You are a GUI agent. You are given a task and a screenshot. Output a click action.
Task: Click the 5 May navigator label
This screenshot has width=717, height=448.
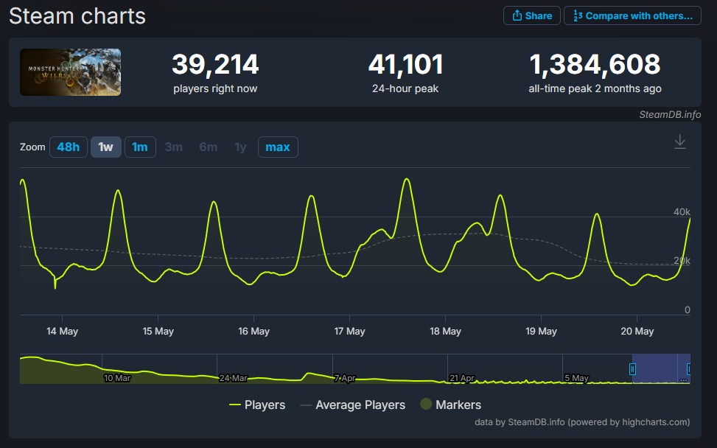[x=576, y=378]
